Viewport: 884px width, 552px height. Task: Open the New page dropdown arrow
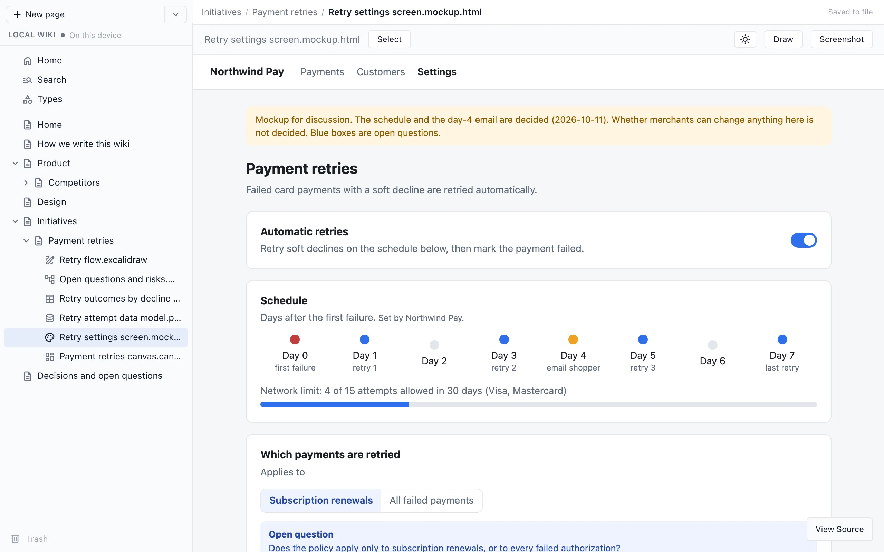[176, 14]
